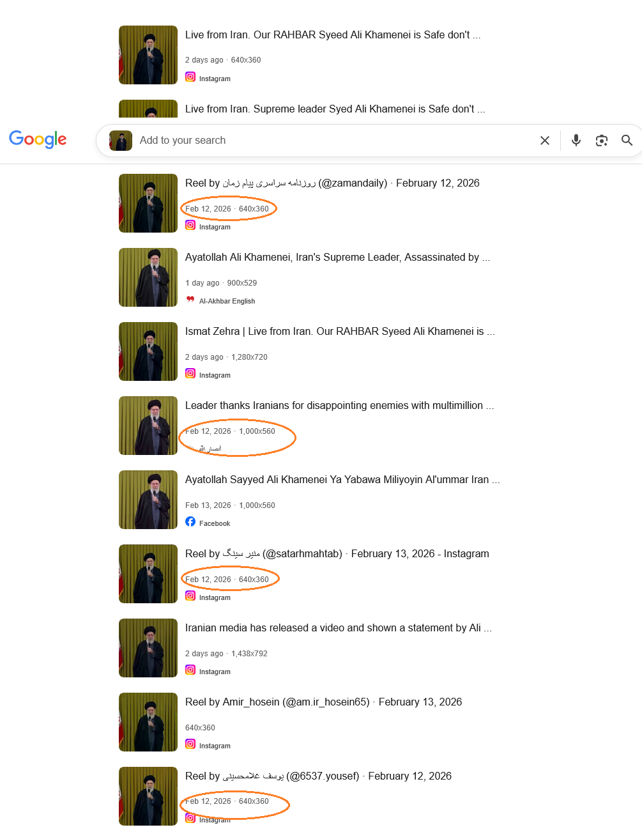Viewport: 642px width, 832px height.
Task: Open thumbnail of 'Leader thanks Iranians' result
Action: pos(148,426)
